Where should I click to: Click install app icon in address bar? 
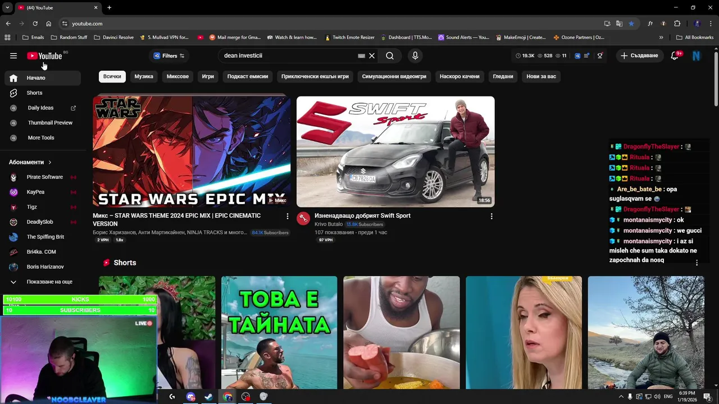click(x=607, y=24)
